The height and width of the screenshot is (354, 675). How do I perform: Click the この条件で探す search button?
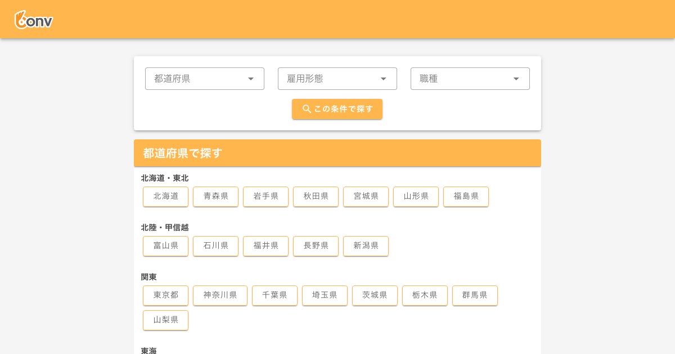337,109
